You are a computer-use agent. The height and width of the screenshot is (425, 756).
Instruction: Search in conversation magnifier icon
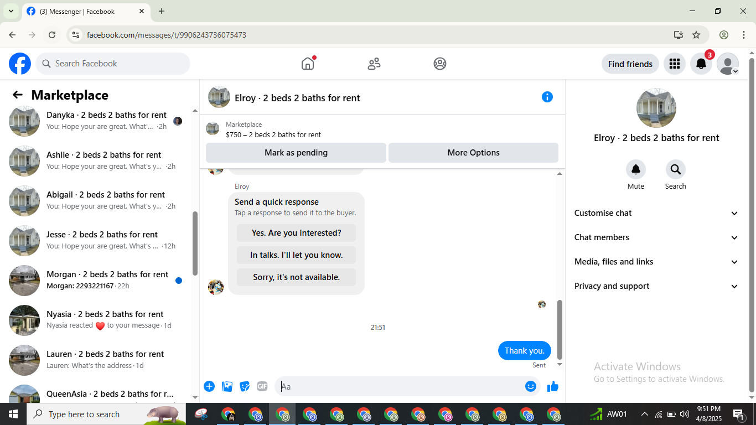[676, 169]
